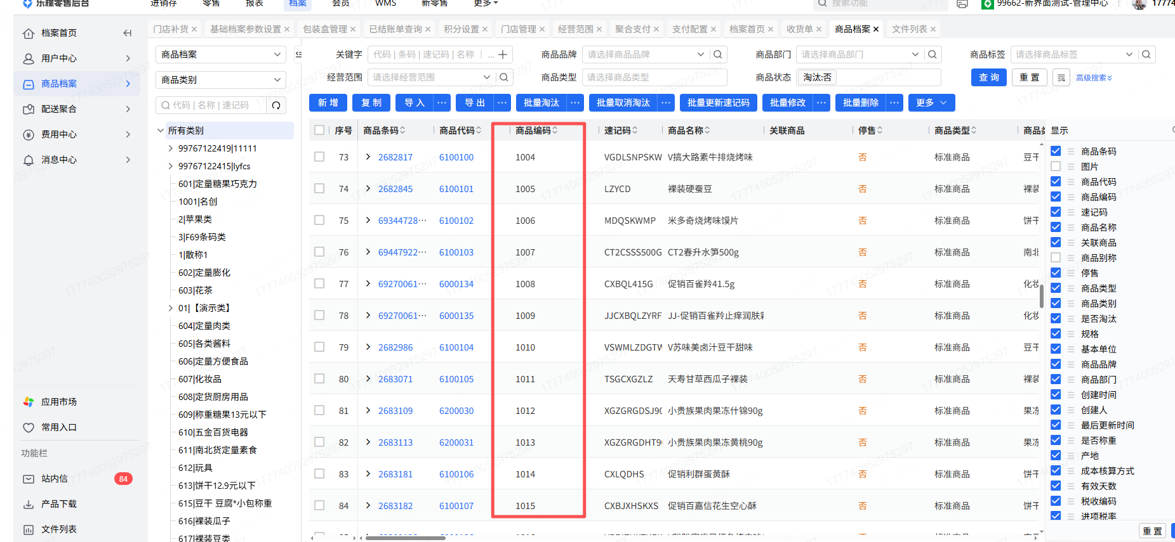Open more options for 导出
1175x542 pixels.
pos(502,103)
